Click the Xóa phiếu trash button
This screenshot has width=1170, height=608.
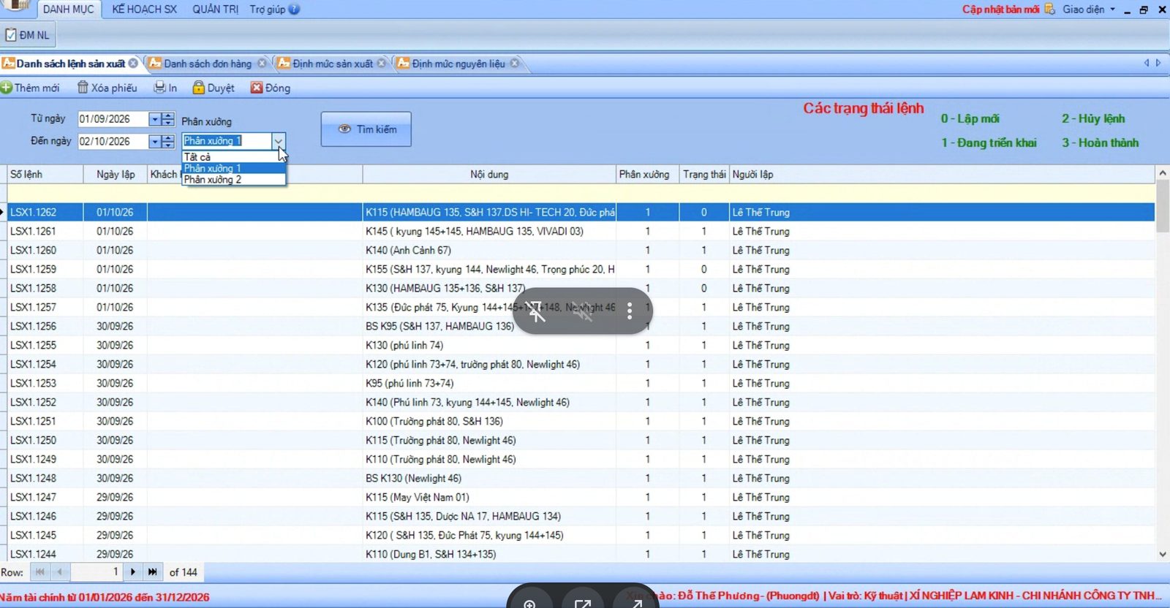click(107, 88)
